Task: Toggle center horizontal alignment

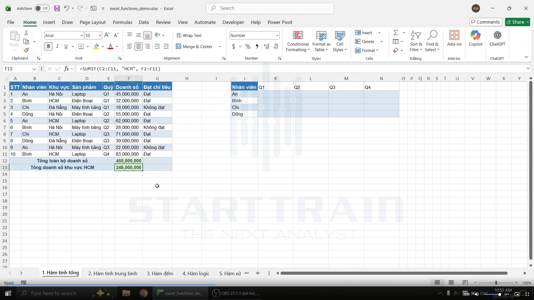Action: (x=138, y=46)
